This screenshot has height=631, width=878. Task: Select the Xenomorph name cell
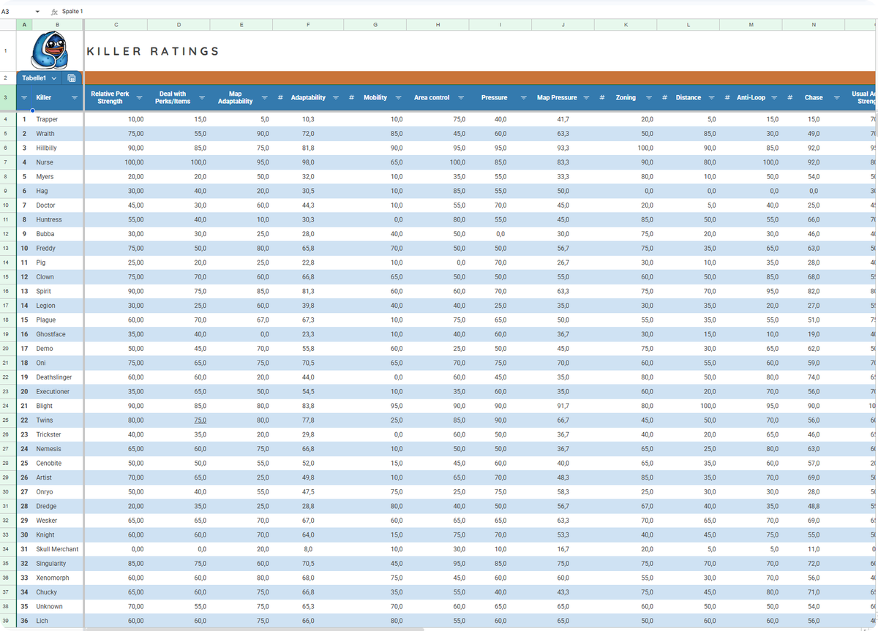[x=57, y=578]
